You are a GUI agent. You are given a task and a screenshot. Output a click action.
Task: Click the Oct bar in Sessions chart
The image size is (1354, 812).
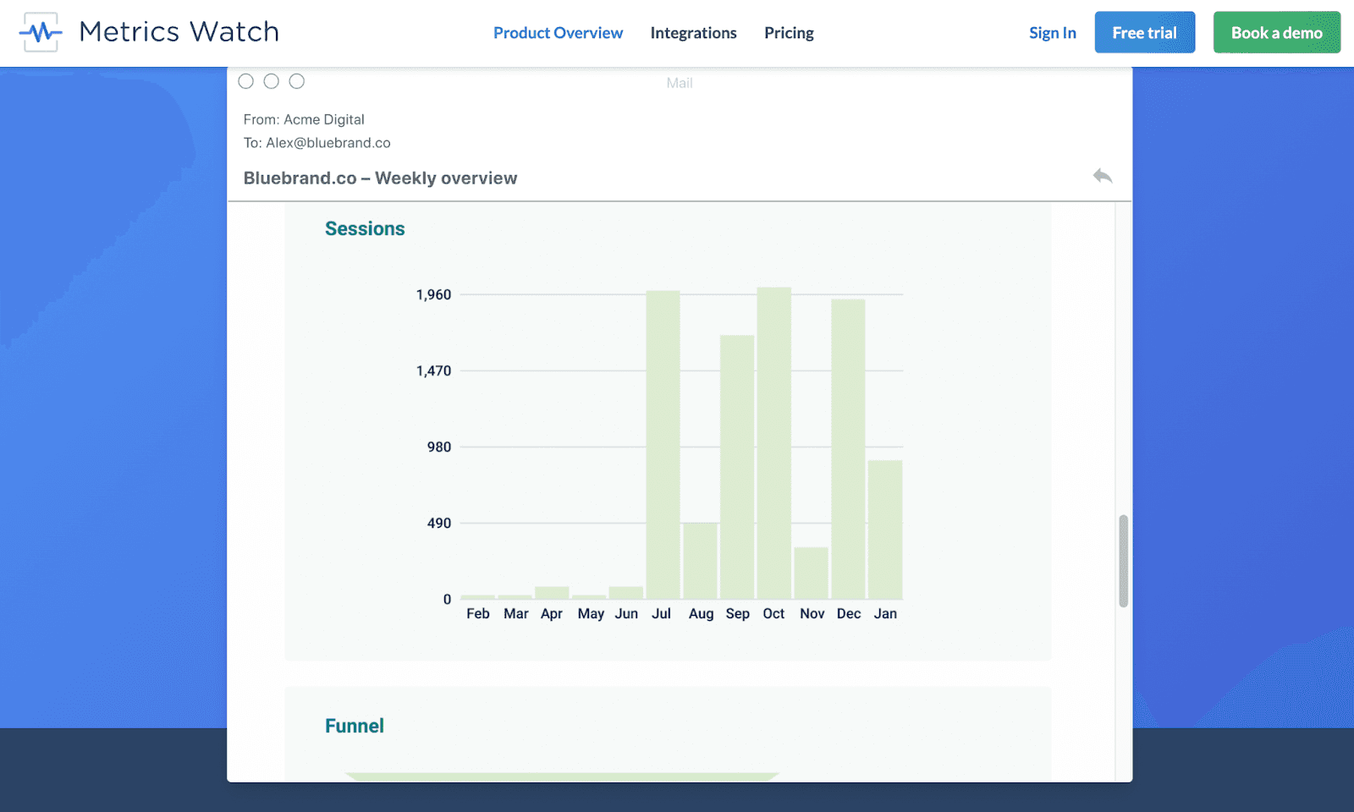tap(773, 443)
